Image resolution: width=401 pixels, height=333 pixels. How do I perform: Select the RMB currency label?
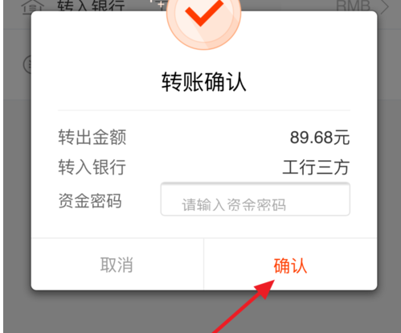click(x=353, y=6)
